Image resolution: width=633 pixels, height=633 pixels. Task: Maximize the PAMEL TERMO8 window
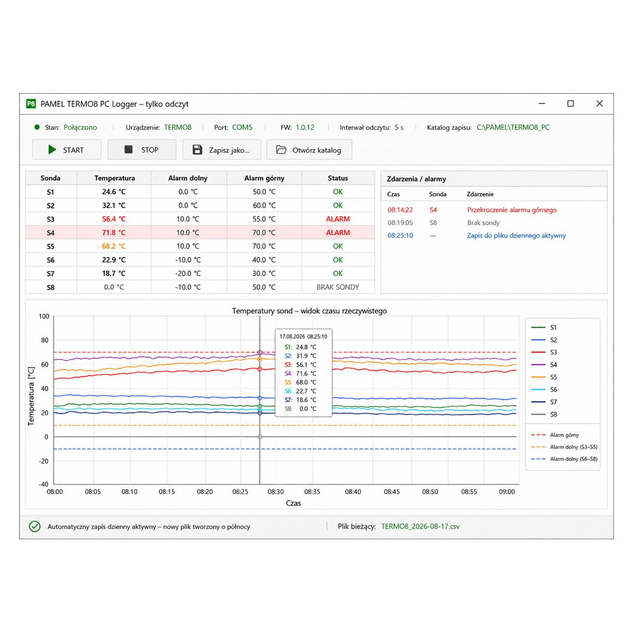(570, 104)
